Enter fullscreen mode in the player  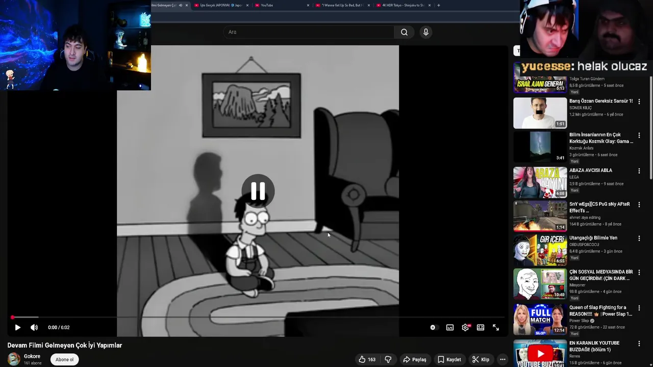[496, 327]
